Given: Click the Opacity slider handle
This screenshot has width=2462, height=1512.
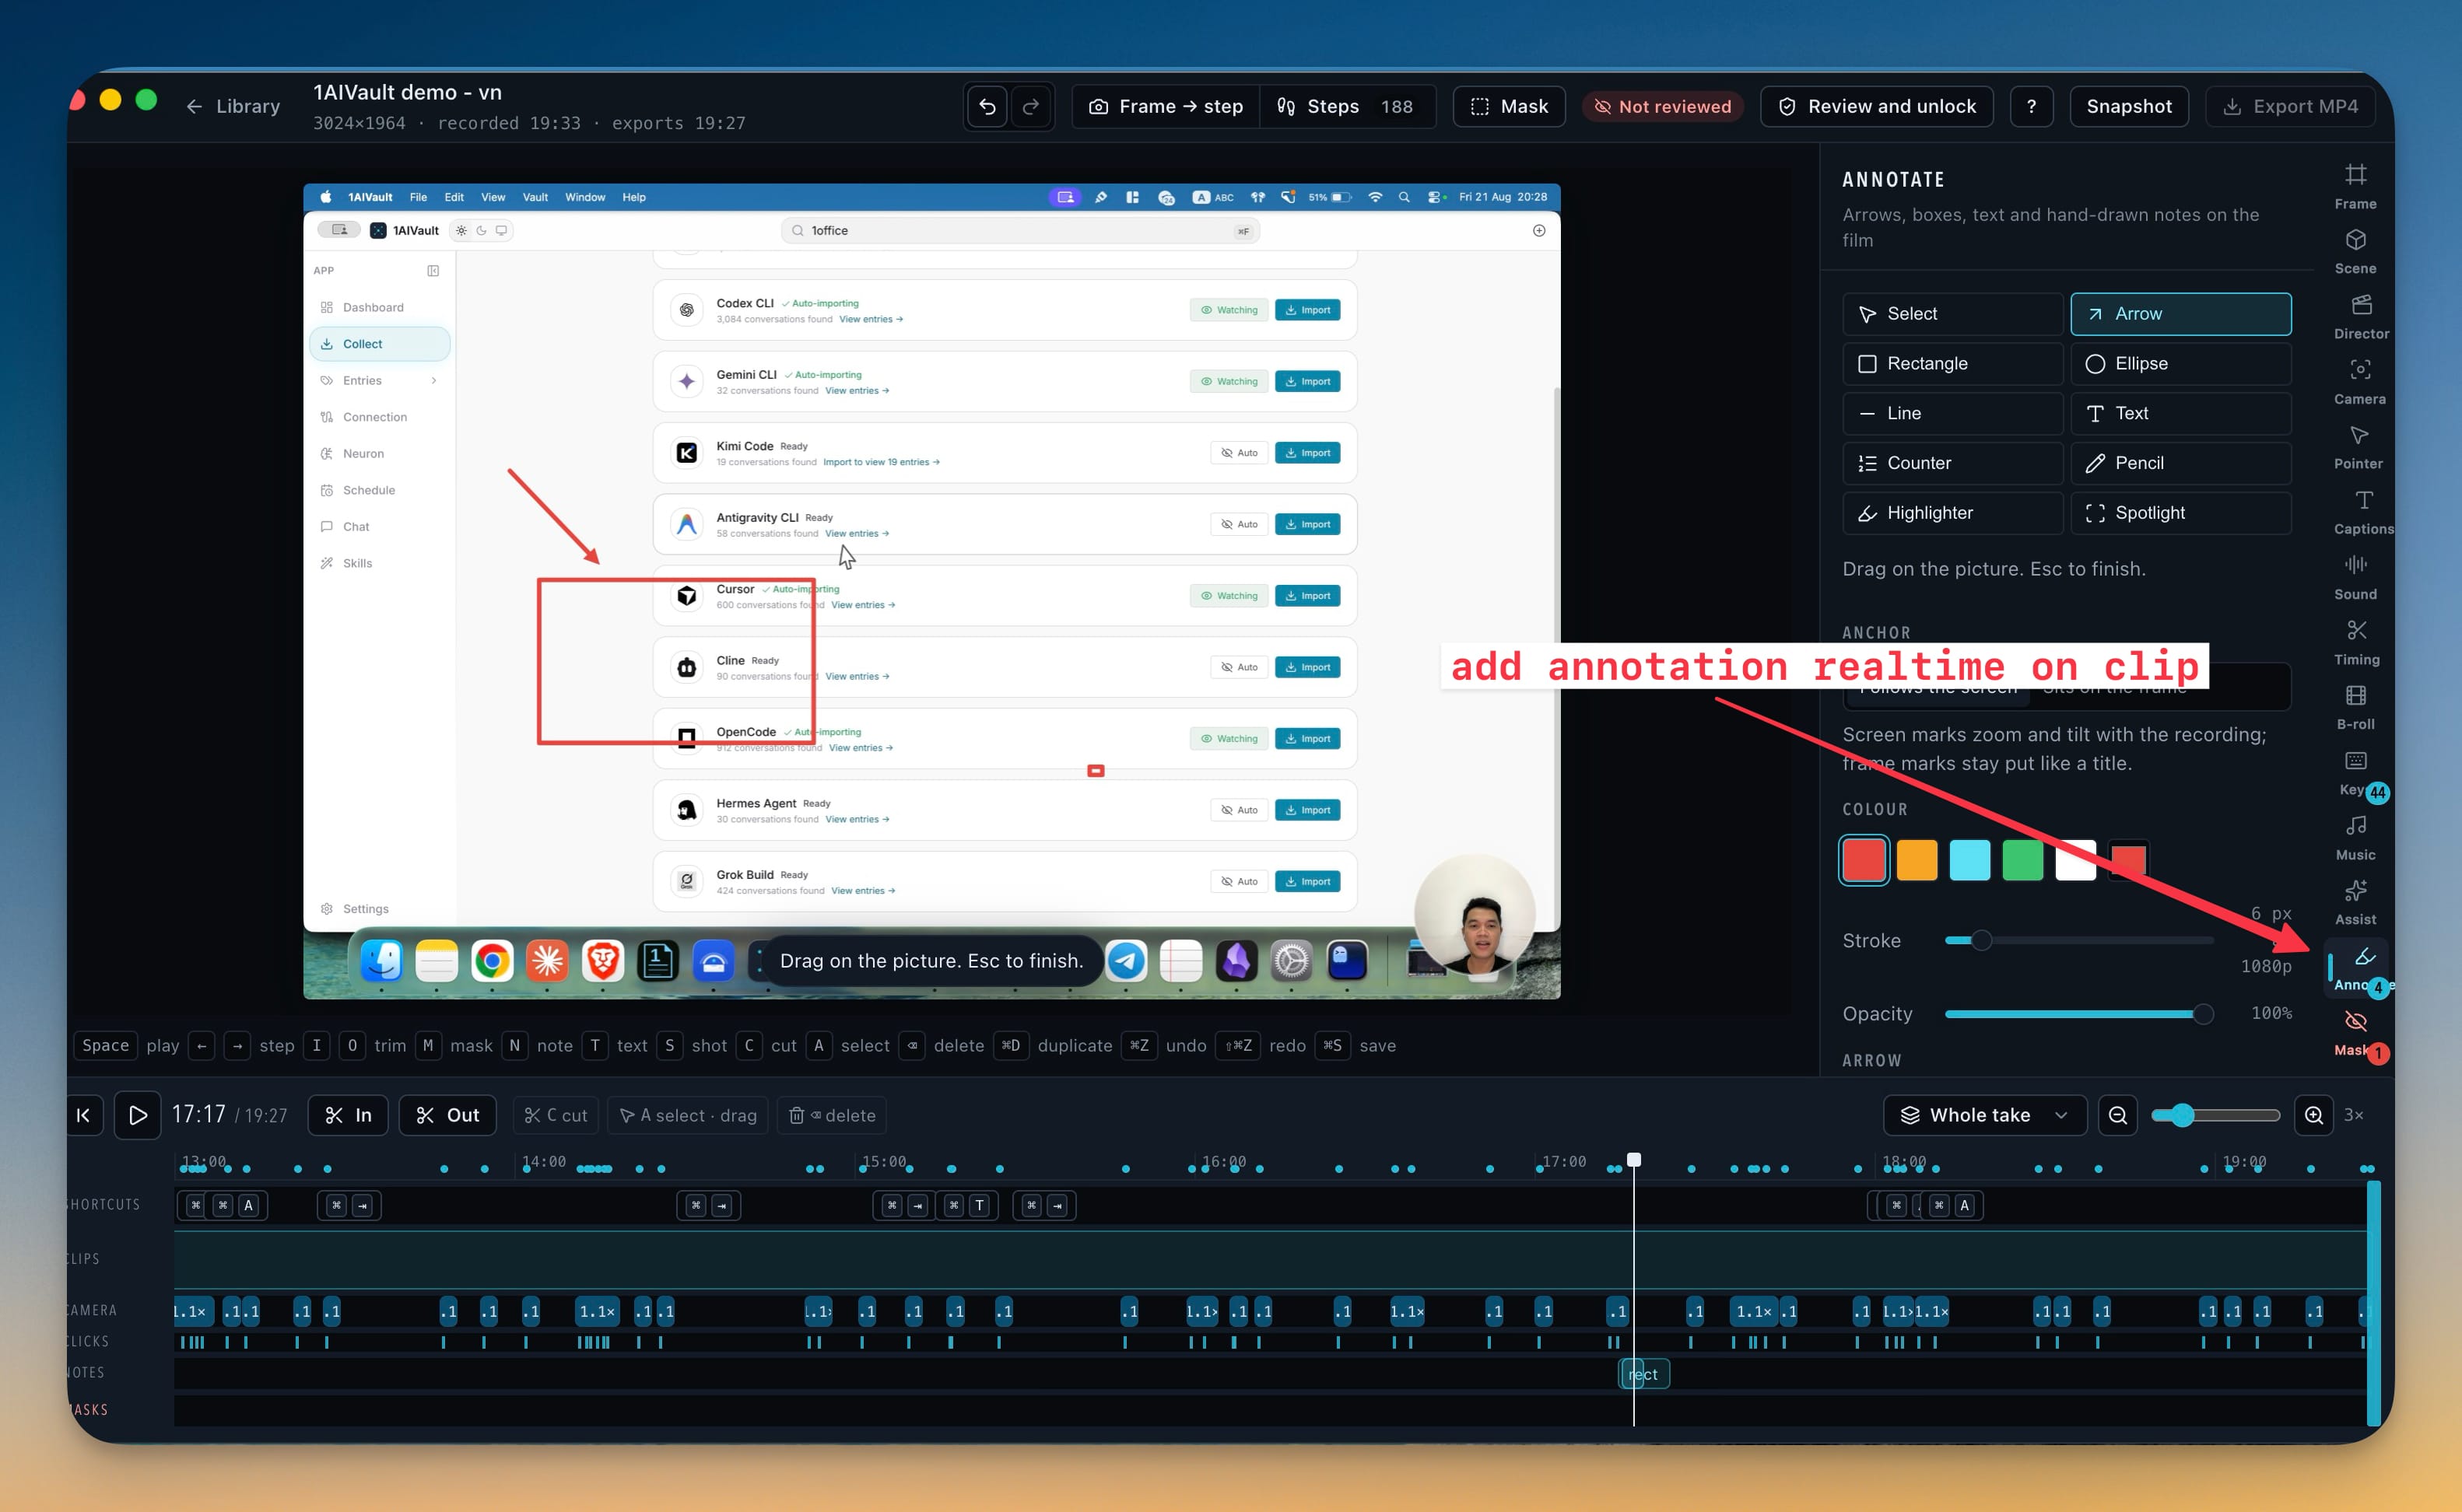Looking at the screenshot, I should [2202, 1014].
